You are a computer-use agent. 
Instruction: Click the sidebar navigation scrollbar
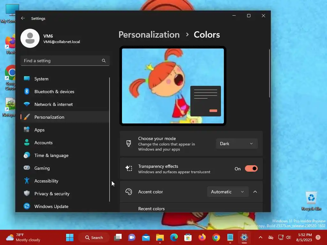coord(110,140)
